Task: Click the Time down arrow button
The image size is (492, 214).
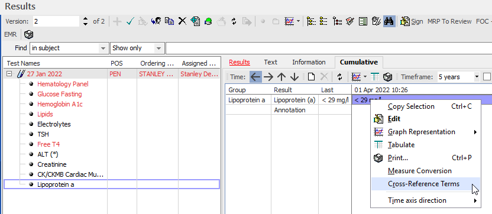Action: (294, 77)
